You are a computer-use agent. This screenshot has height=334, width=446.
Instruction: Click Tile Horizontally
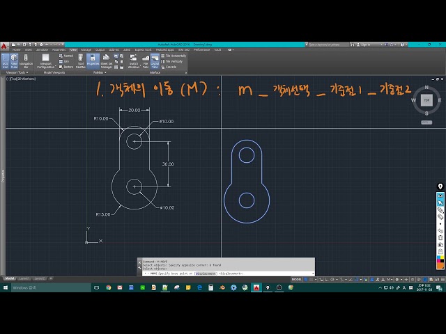pyautogui.click(x=174, y=56)
